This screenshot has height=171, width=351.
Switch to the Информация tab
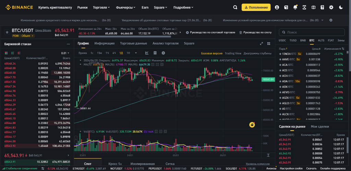click(x=105, y=44)
